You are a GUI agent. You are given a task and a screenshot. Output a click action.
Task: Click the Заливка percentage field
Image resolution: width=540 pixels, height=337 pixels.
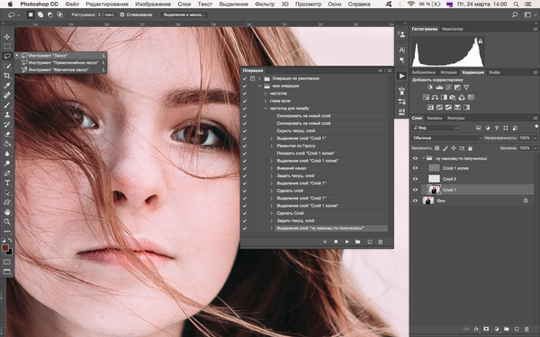[x=525, y=148]
